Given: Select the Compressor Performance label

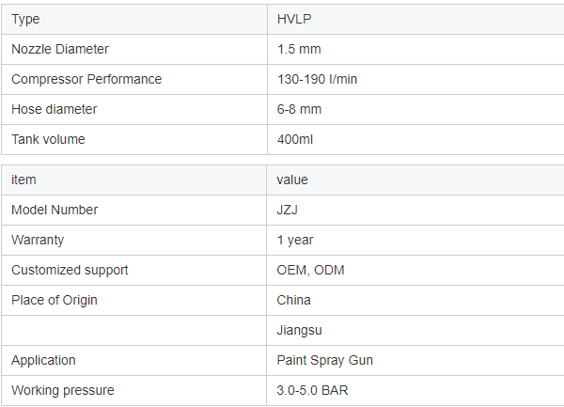Looking at the screenshot, I should tap(86, 79).
